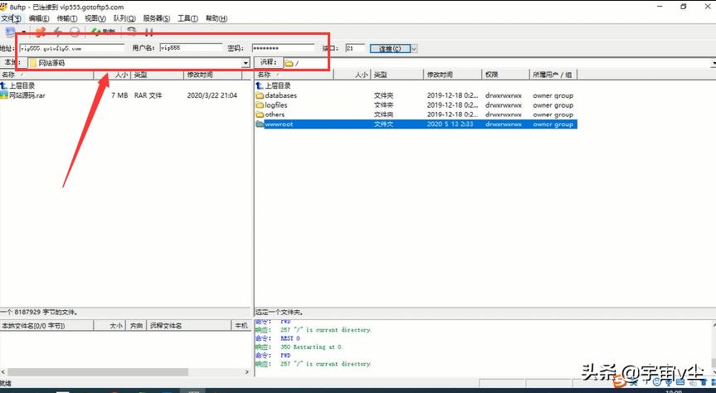Select the databases folder icon
This screenshot has height=393, width=716.
[260, 95]
